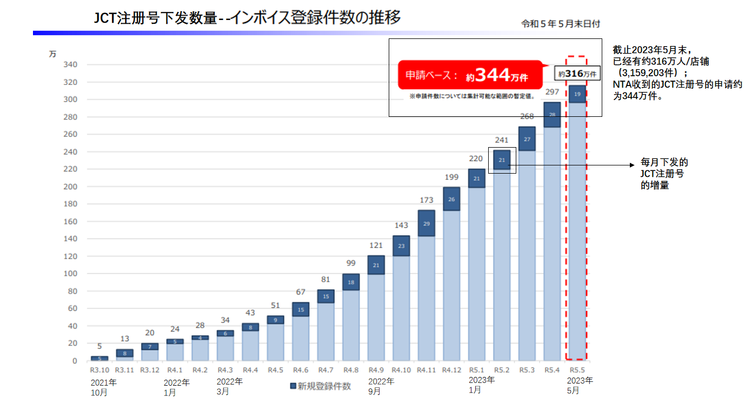Image resolution: width=745 pixels, height=410 pixels.
Task: Click the dark '29' segment of the R4.11 bar
Action: tap(427, 223)
